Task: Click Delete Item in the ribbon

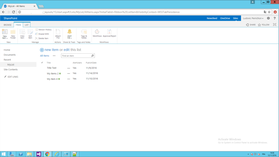Action: point(42,38)
